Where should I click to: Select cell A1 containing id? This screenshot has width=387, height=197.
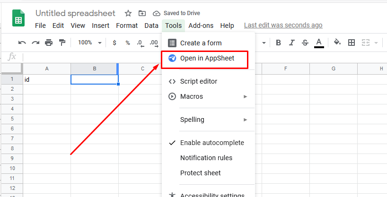click(x=47, y=79)
